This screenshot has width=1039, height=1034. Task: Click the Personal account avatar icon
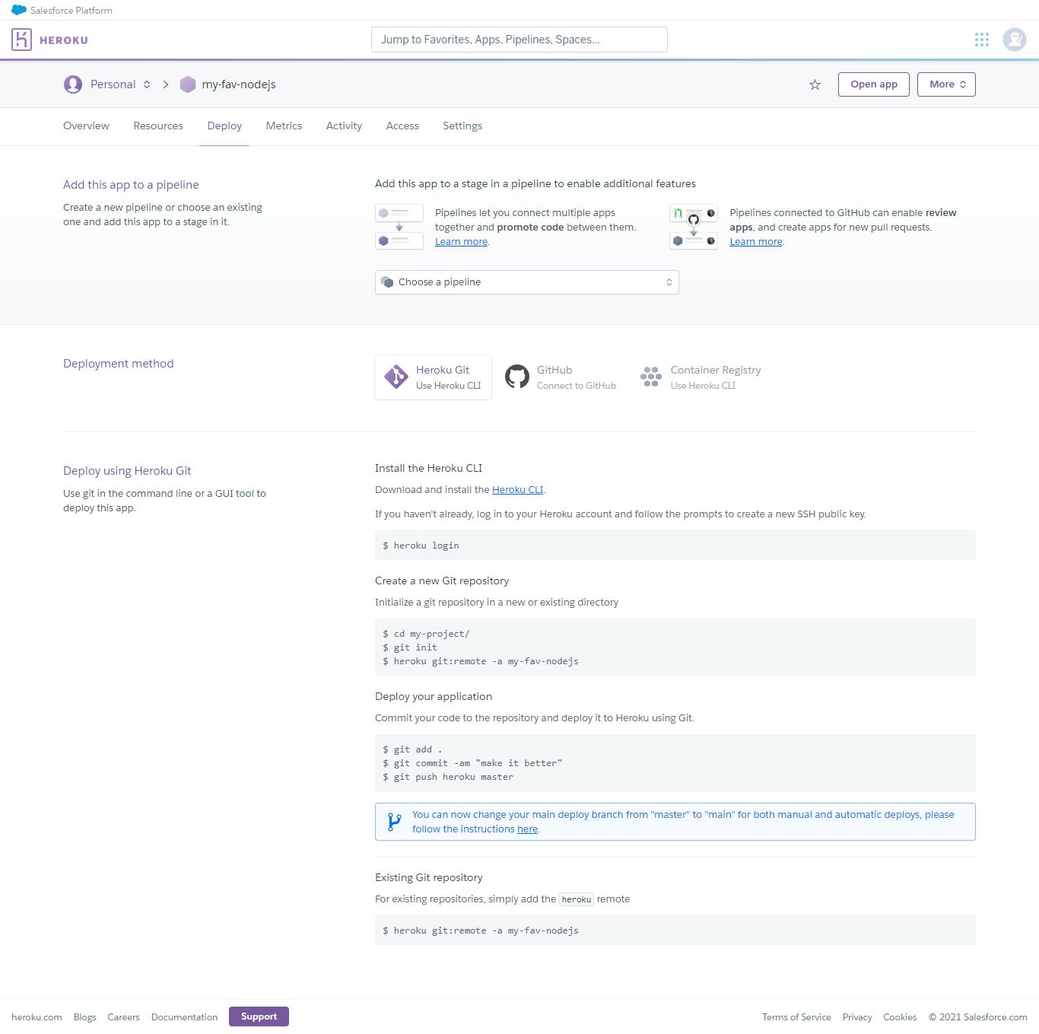coord(73,84)
